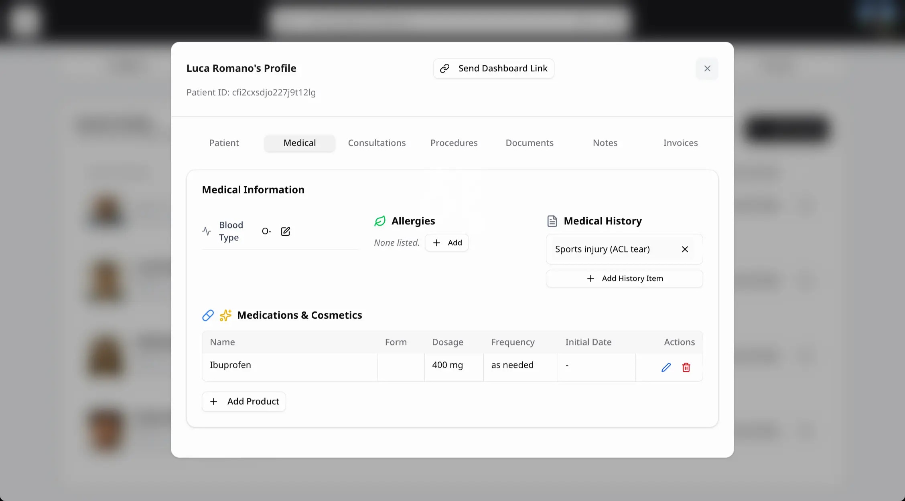Click the Add Product button
905x501 pixels.
pos(244,401)
